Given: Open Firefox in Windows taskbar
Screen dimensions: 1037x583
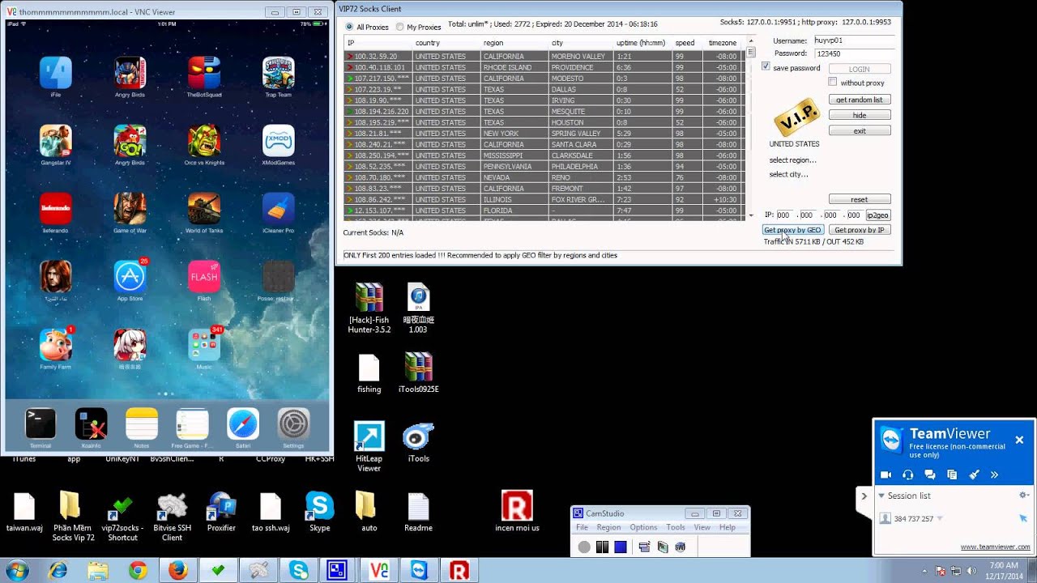Looking at the screenshot, I should click(x=178, y=571).
